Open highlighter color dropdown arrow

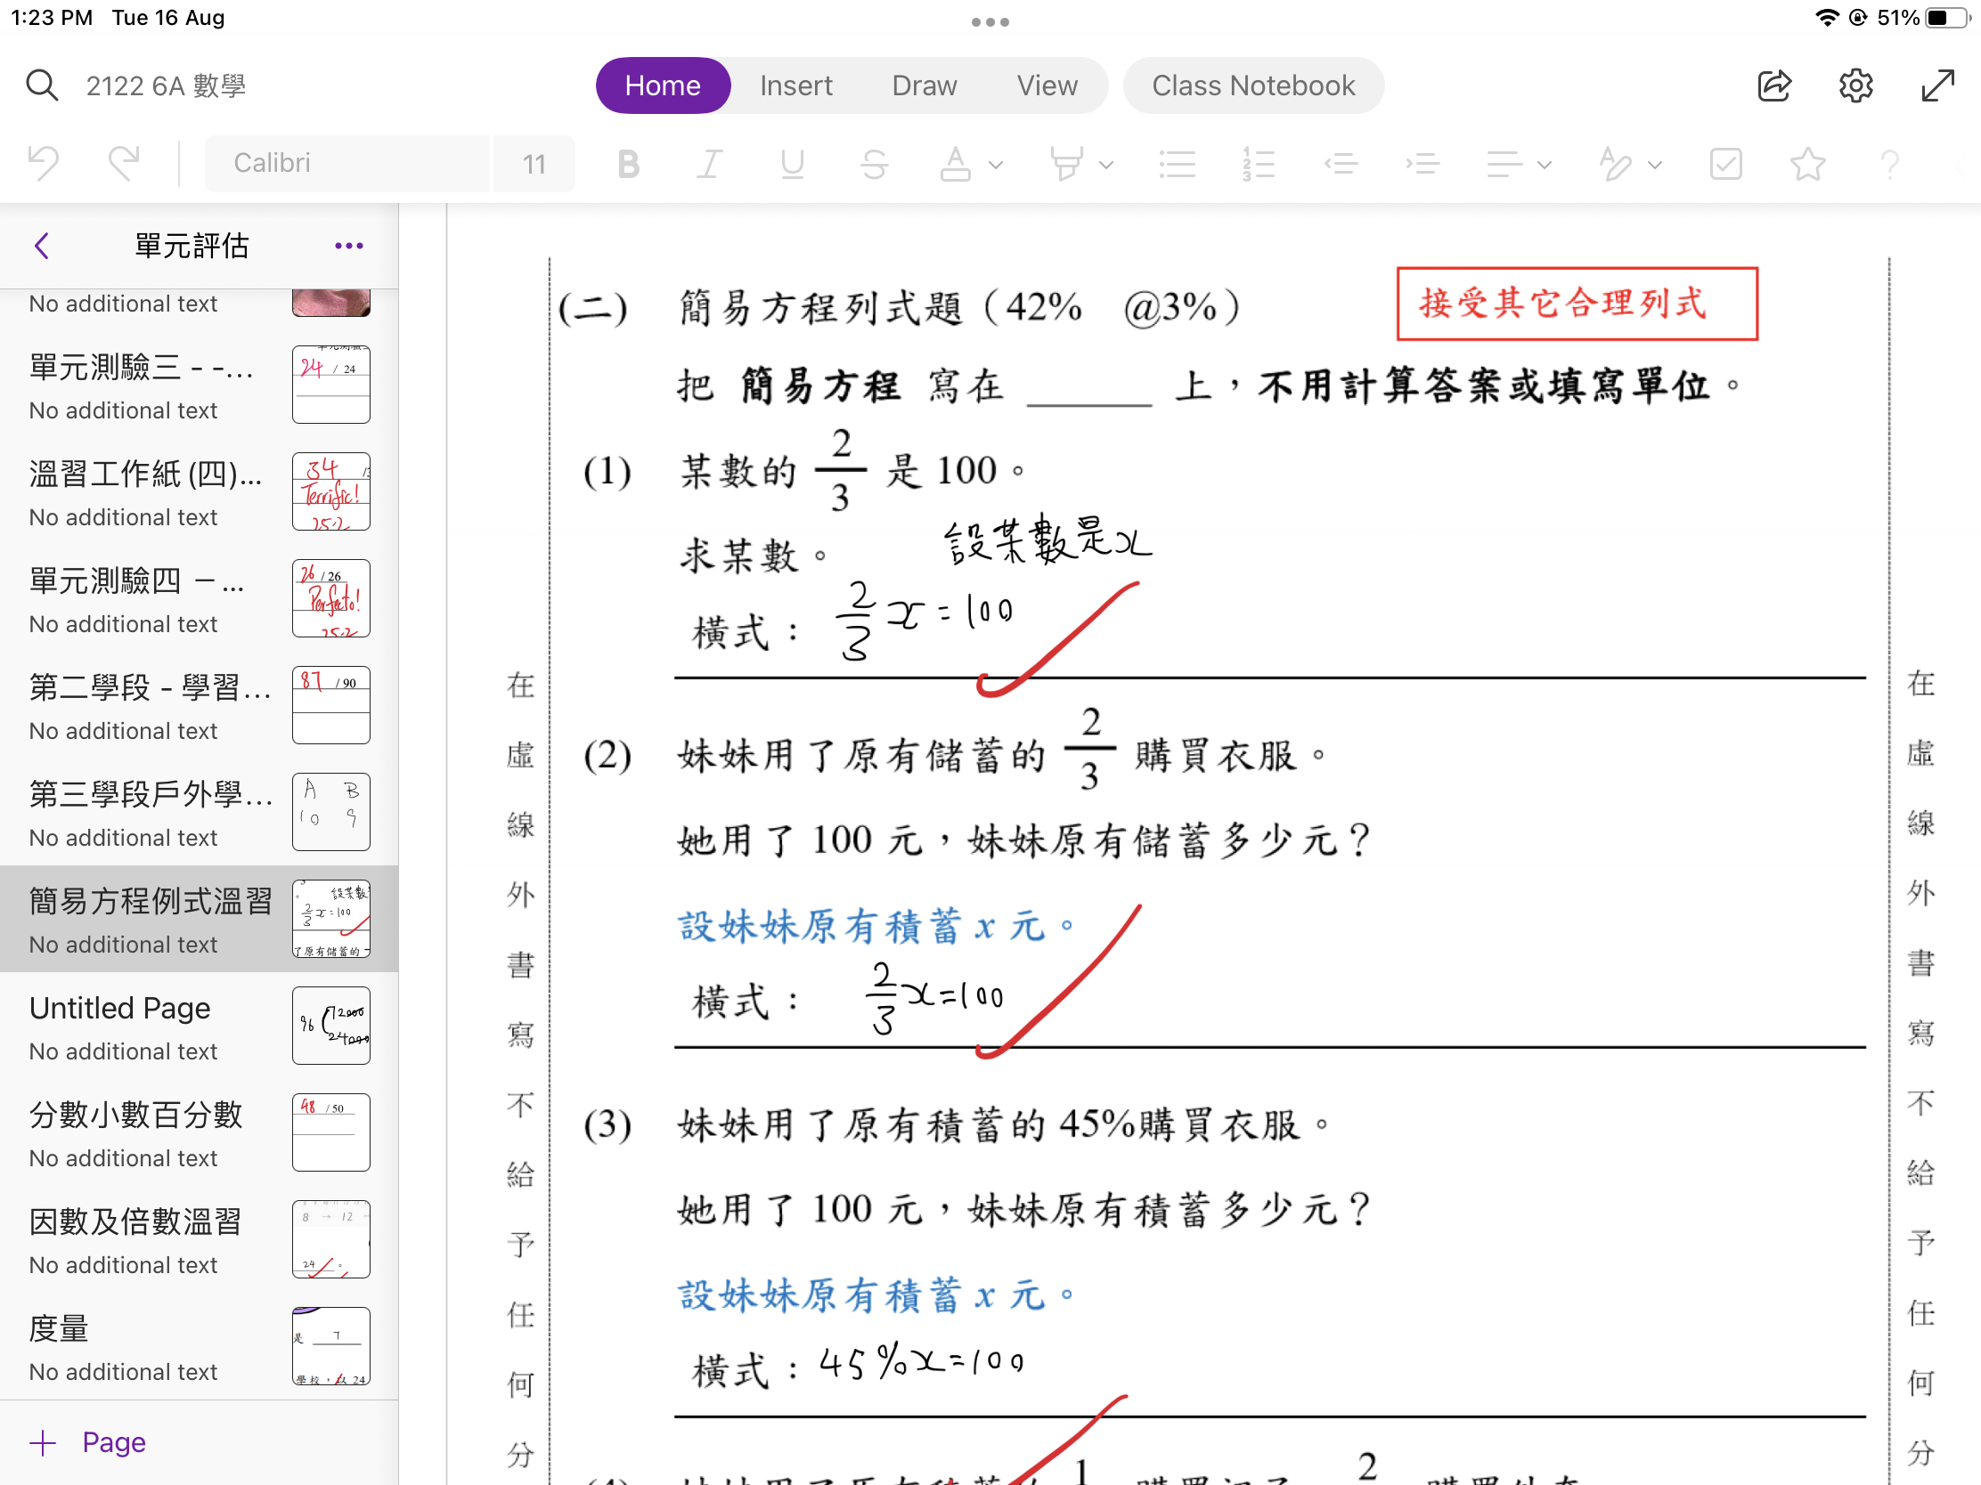(1107, 165)
